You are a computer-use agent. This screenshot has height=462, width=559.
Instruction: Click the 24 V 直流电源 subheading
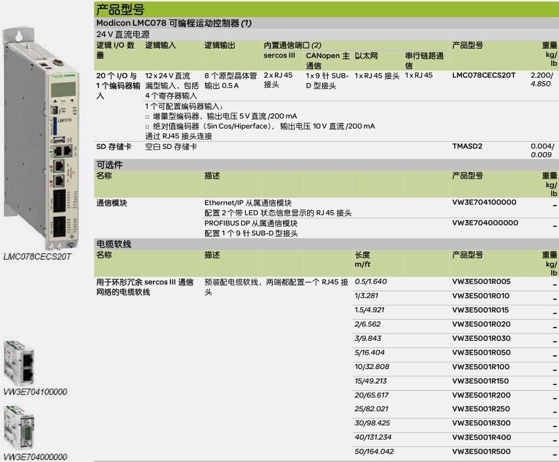click(x=123, y=33)
